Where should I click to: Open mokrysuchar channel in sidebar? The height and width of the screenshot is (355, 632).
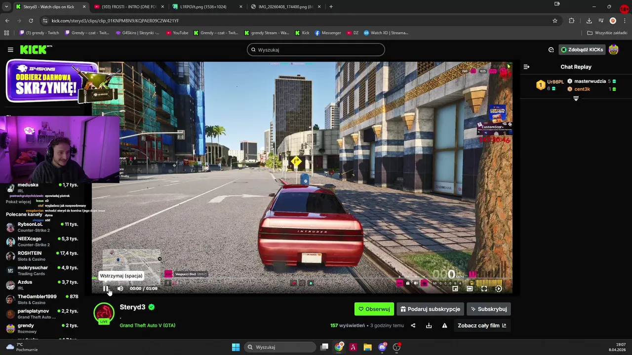[x=42, y=270]
